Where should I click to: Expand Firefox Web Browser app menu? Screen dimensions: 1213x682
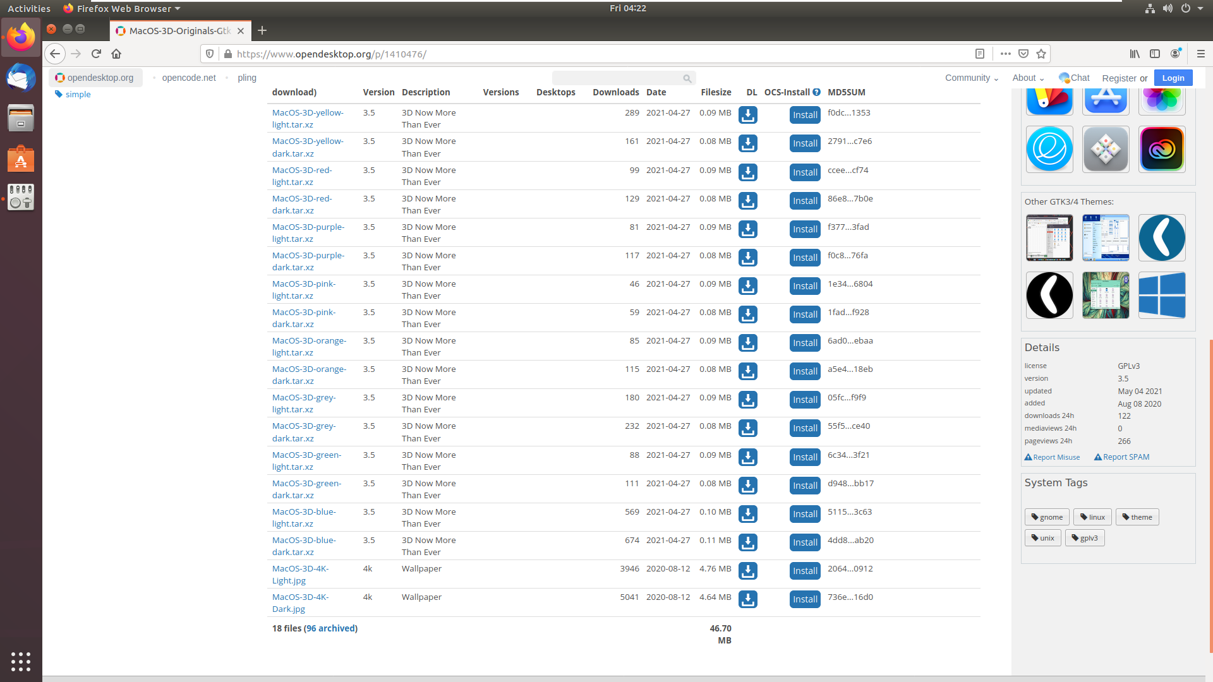pyautogui.click(x=122, y=8)
